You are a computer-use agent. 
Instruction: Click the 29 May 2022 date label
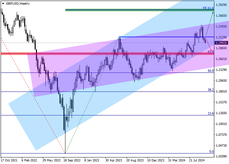52,160
